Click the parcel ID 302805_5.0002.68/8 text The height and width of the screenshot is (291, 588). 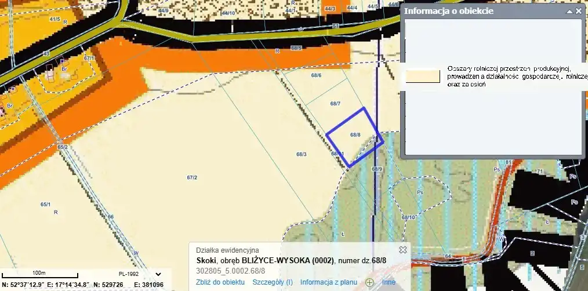(231, 271)
